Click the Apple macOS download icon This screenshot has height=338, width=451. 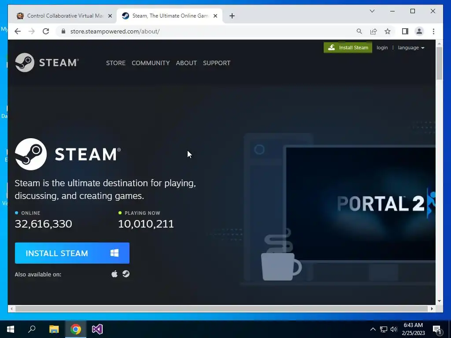click(115, 274)
